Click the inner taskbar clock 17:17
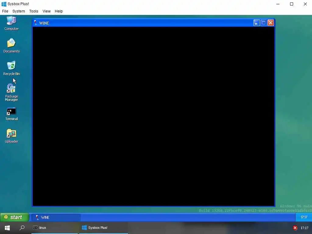This screenshot has width=312, height=234. 304,217
